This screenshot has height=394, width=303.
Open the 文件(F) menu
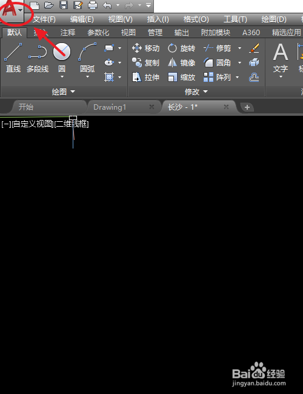(x=44, y=19)
